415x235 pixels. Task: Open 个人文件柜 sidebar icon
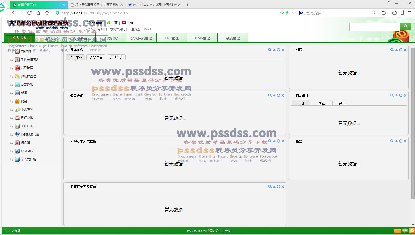pos(17,159)
